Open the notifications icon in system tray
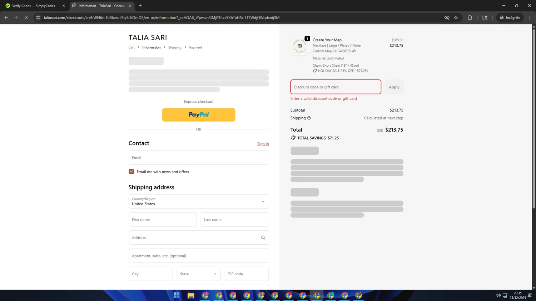The width and height of the screenshot is (536, 301). (530, 295)
